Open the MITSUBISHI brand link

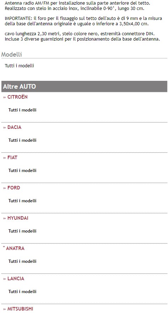(20, 309)
